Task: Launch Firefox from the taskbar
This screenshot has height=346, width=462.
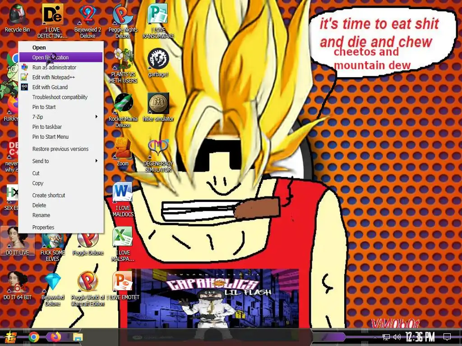Action: coord(55,337)
